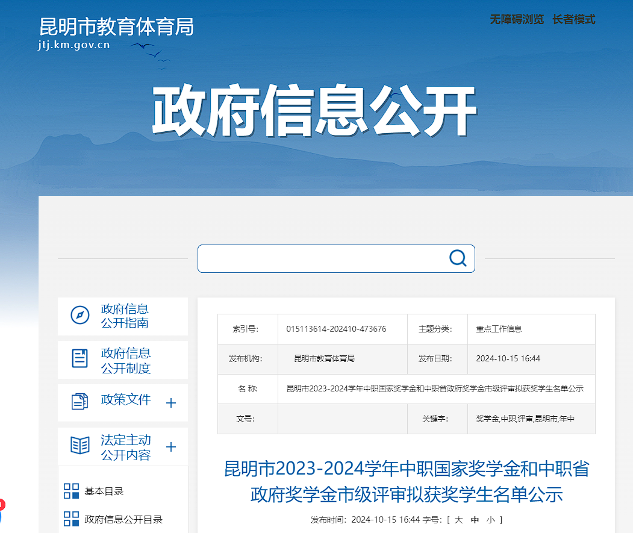
Task: Expand the 法定主动公开内容 section
Action: [171, 446]
